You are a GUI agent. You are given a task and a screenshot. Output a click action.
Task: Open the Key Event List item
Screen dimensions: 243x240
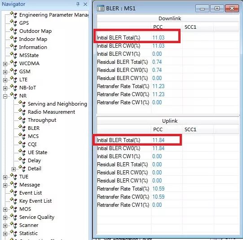click(35, 201)
